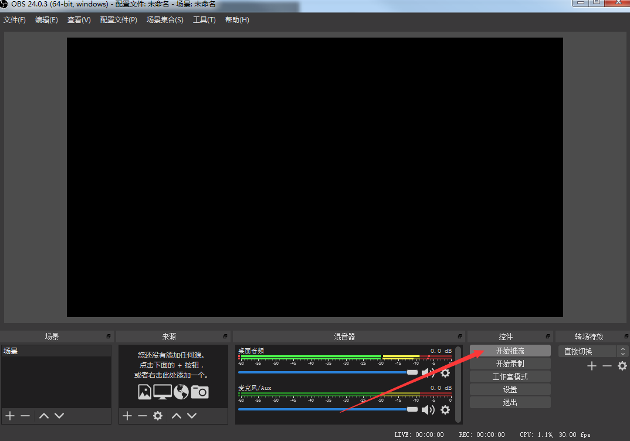
Task: Open 桌面音频 audio settings gear
Action: click(x=445, y=373)
